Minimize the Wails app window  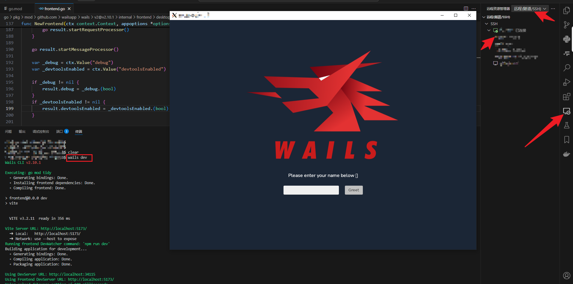442,15
